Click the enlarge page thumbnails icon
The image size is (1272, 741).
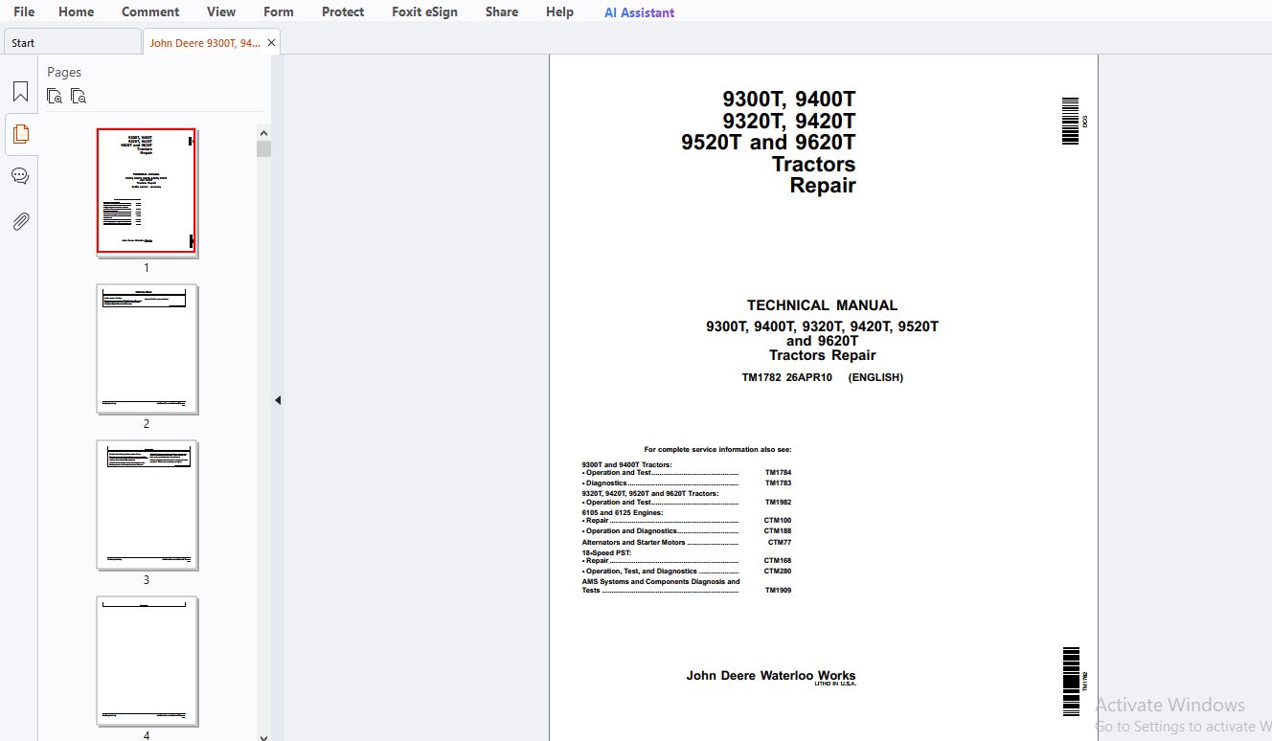55,96
